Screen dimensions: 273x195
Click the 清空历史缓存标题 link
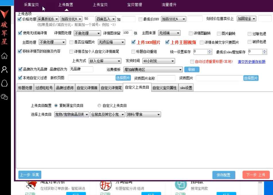coord(251,62)
